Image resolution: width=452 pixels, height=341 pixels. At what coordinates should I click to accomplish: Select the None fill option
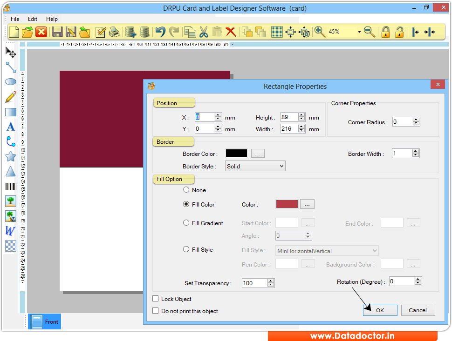pos(186,190)
